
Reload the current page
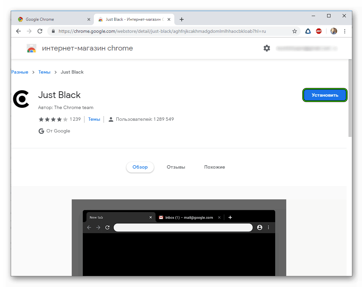[40, 31]
